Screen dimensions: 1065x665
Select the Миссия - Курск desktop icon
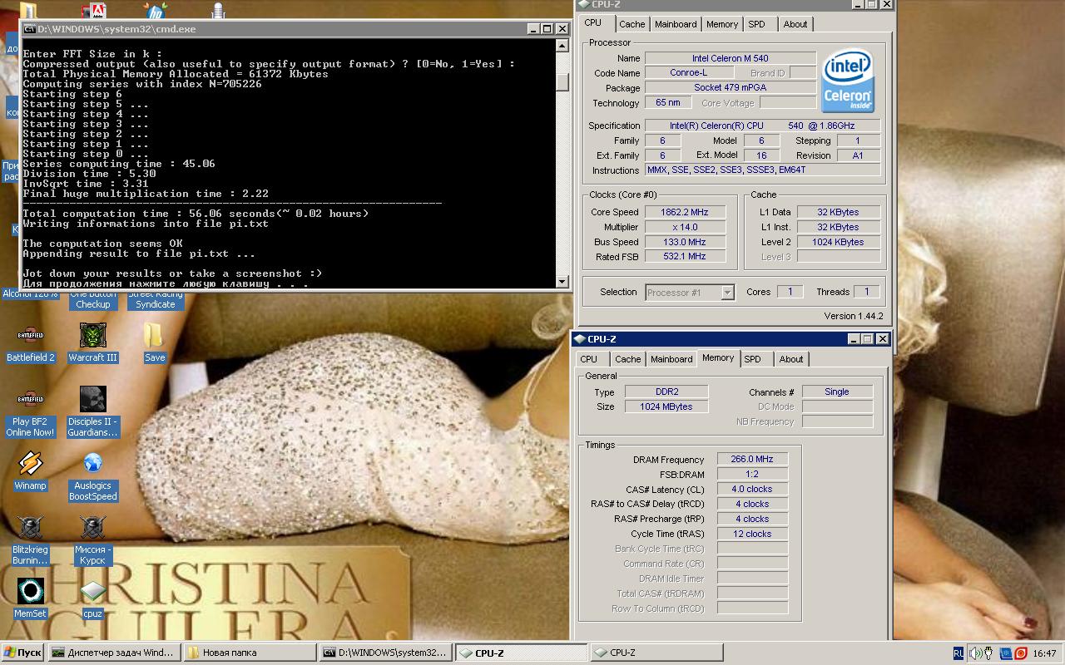coord(92,540)
